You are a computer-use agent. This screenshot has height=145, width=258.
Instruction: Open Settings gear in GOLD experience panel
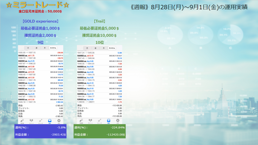[x=59, y=121]
